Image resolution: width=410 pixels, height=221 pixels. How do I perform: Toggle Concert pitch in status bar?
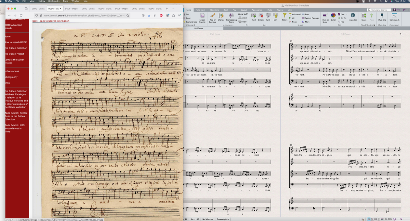coord(223,219)
